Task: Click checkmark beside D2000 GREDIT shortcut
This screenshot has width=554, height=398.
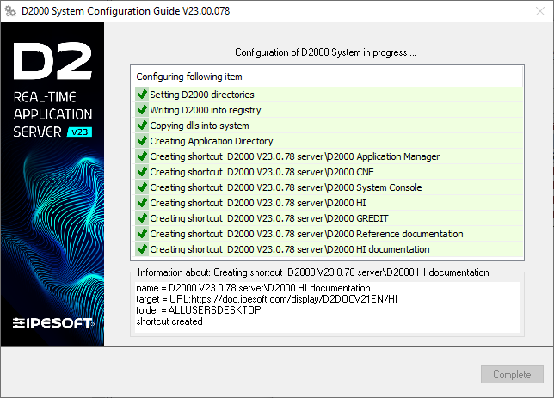Action: coord(142,218)
